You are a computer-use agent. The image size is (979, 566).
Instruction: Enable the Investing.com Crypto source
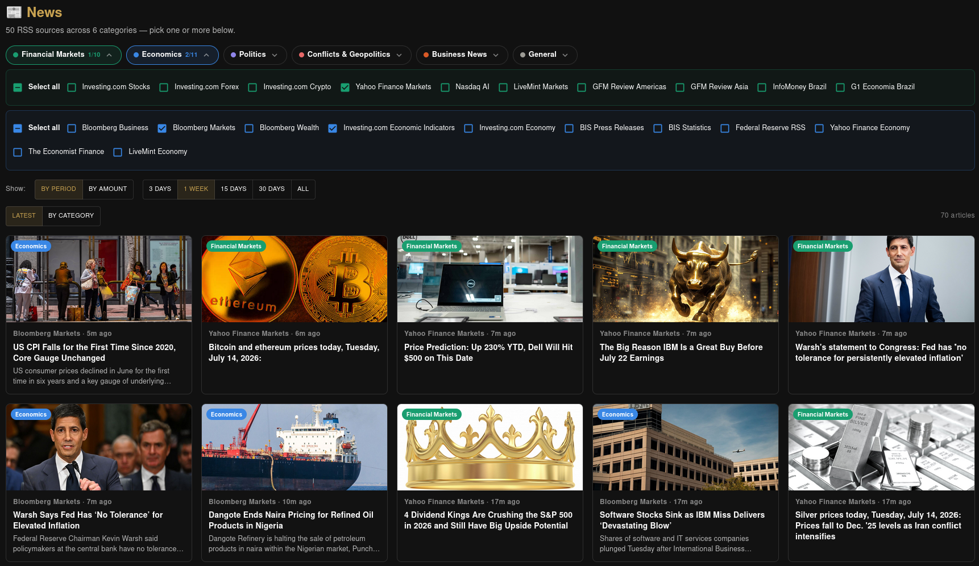pyautogui.click(x=252, y=87)
